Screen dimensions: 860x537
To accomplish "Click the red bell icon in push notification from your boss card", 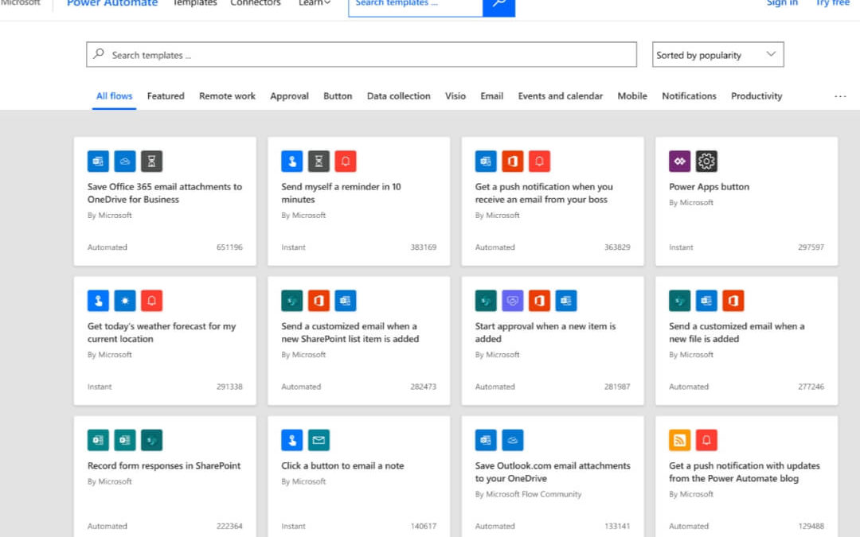I will pos(540,161).
